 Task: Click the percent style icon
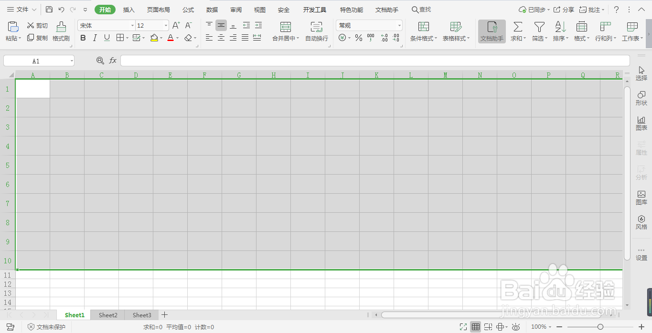[x=359, y=38]
